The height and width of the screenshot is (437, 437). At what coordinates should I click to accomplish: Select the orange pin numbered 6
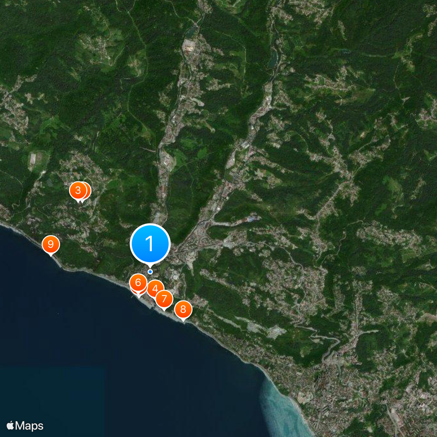point(137,282)
